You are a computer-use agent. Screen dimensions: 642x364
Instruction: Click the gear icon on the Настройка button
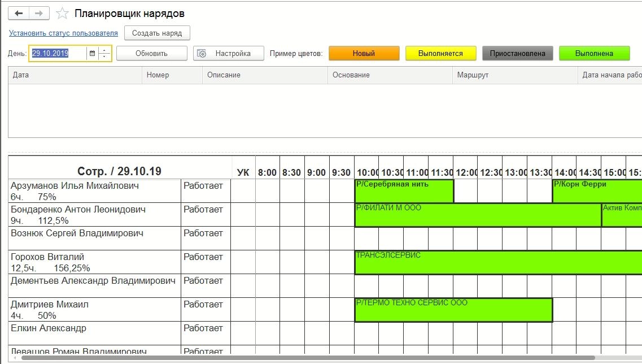(202, 53)
